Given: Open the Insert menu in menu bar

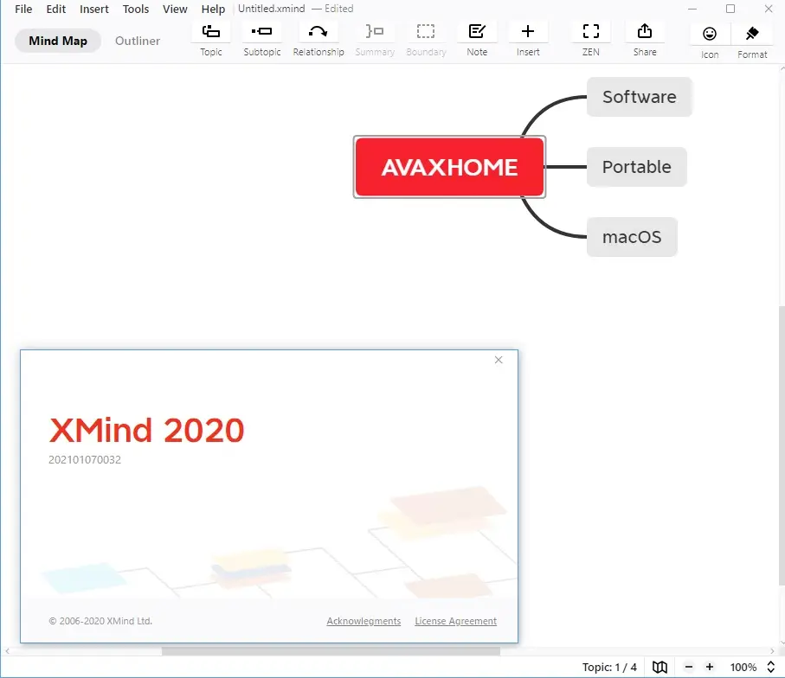Looking at the screenshot, I should (94, 9).
